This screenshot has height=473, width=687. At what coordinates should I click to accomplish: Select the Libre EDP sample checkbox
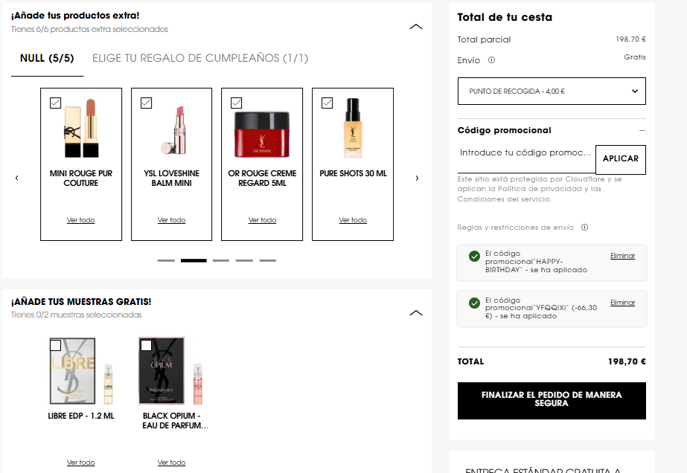point(55,346)
